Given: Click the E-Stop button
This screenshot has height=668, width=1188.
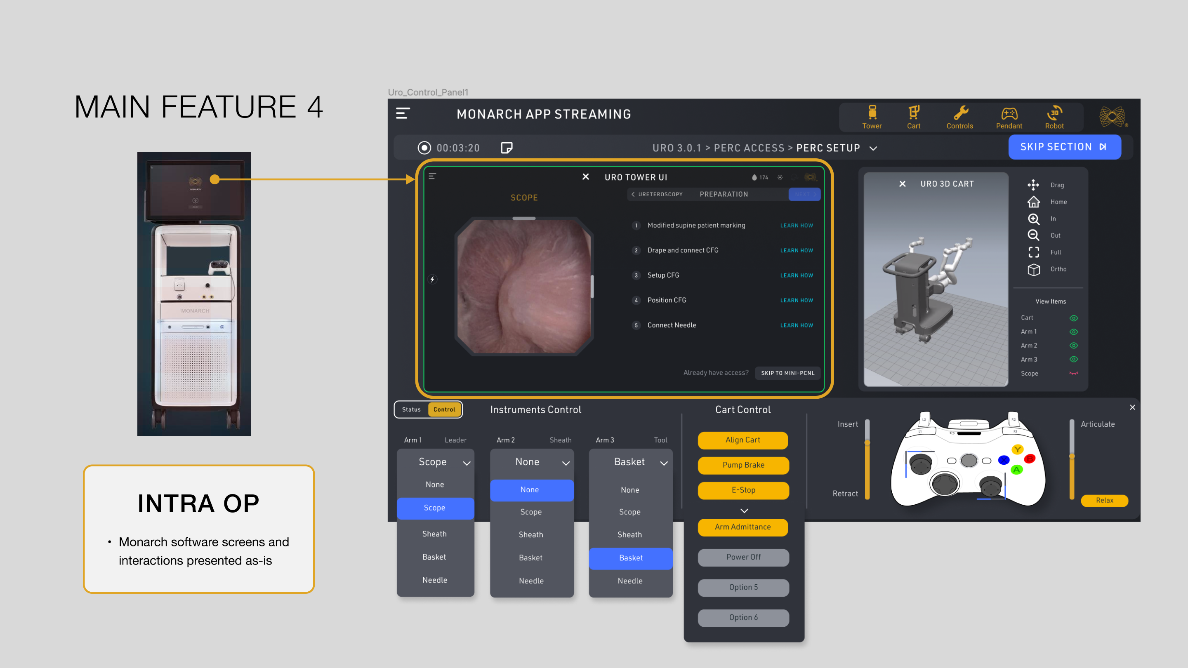Looking at the screenshot, I should coord(743,491).
